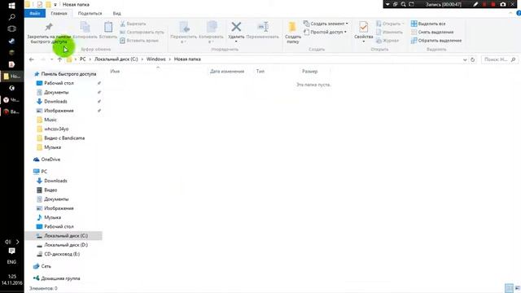Click PC in the address breadcrumb
The width and height of the screenshot is (521, 293).
(83, 59)
